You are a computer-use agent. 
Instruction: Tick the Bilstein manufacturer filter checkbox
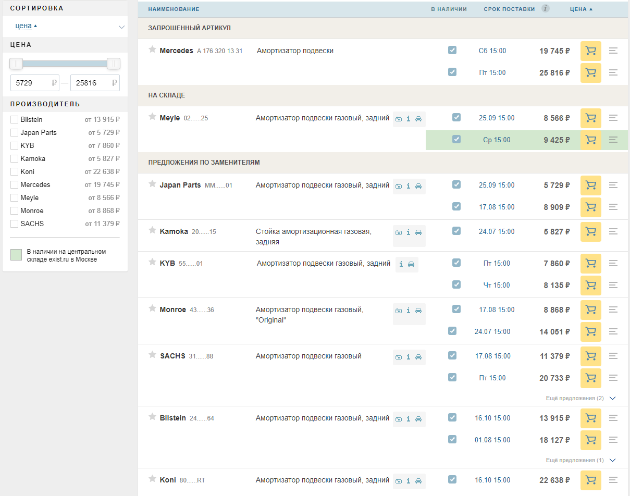(15, 120)
